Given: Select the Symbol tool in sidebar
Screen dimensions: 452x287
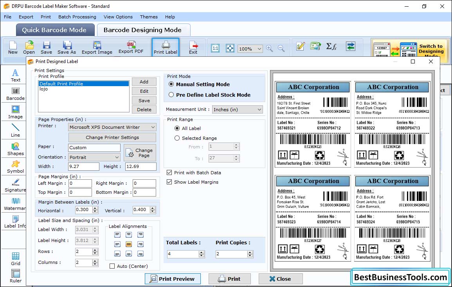Looking at the screenshot, I should (x=15, y=167).
